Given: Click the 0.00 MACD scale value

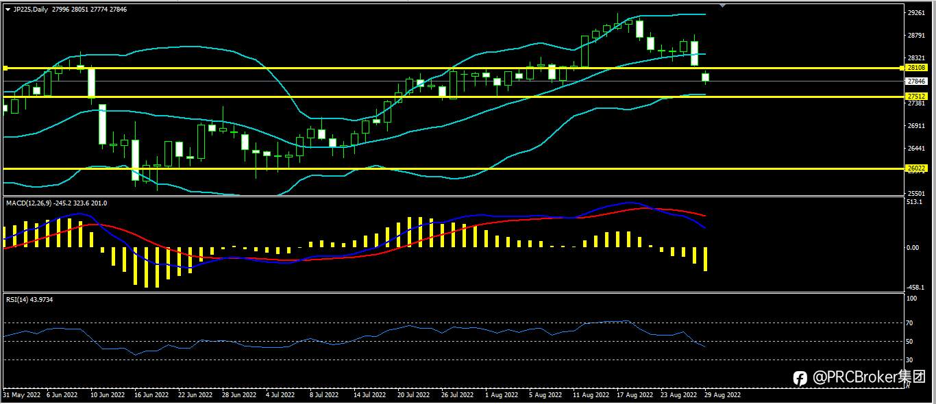Looking at the screenshot, I should pos(913,248).
